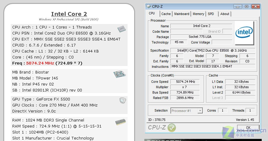Switch to the Cache tab in CPU-Z

[x=166, y=14]
